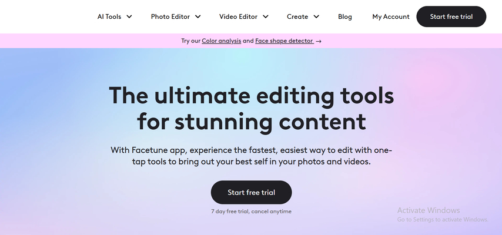This screenshot has width=502, height=235.
Task: Click the '7 day free trial, cancel anytime' text
Action: (x=251, y=211)
